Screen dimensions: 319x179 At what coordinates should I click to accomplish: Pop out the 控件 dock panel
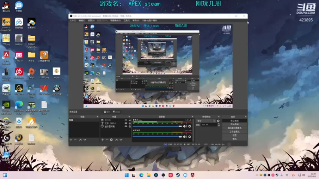246,117
